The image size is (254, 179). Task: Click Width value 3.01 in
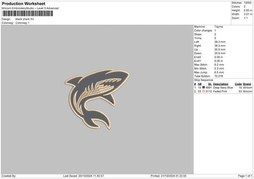tap(248, 14)
